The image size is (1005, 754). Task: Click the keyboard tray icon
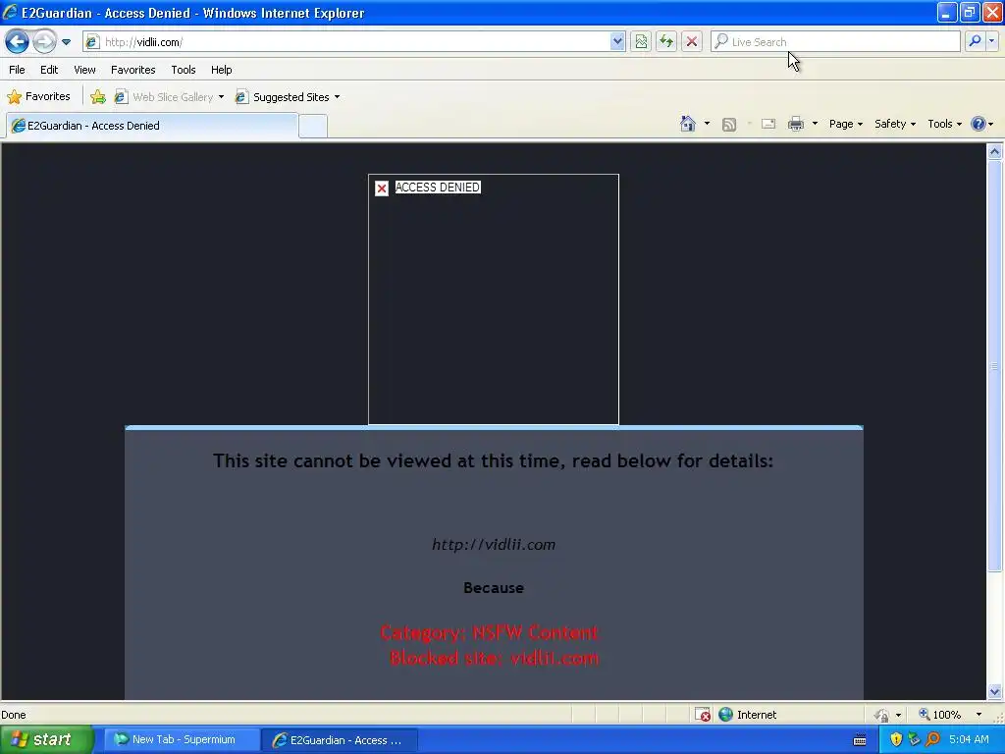tap(860, 740)
